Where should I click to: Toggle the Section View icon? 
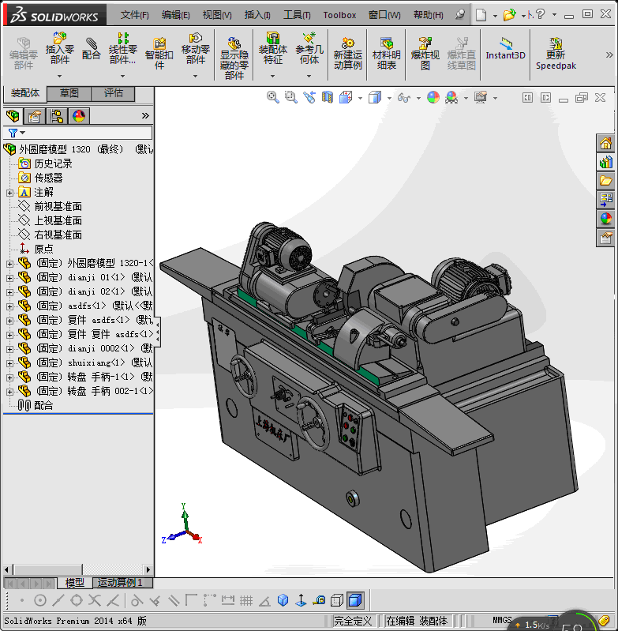328,97
